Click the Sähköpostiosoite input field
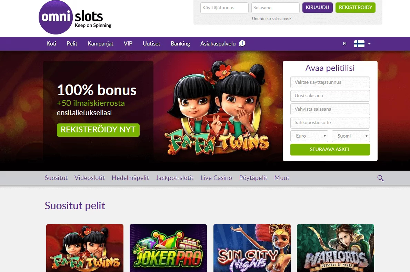 tap(330, 122)
